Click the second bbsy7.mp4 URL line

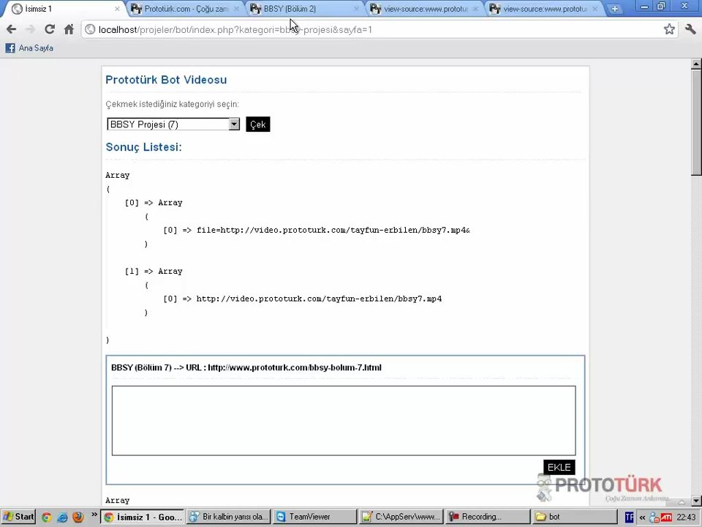click(x=319, y=299)
